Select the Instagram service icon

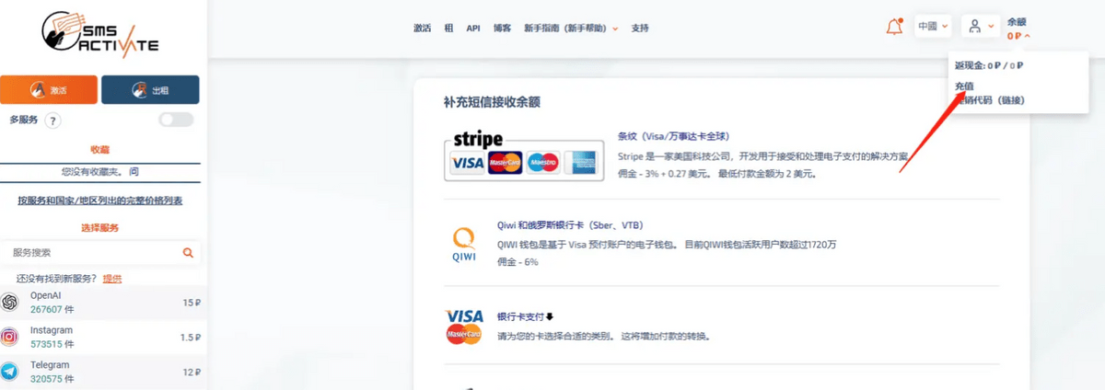click(x=9, y=337)
